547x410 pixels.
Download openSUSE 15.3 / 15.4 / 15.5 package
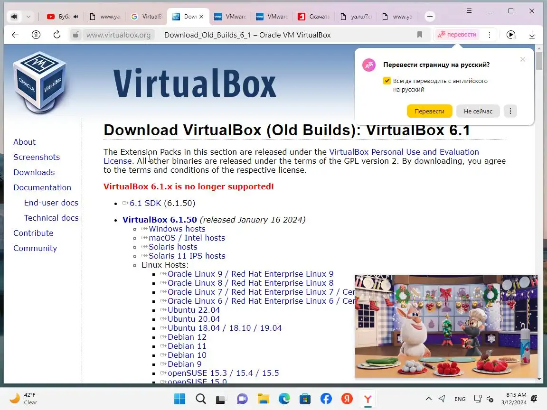(223, 373)
